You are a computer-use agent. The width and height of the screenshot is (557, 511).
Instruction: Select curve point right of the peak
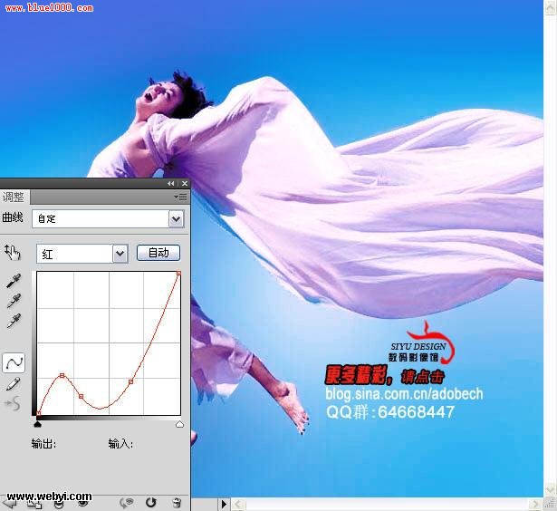point(81,396)
